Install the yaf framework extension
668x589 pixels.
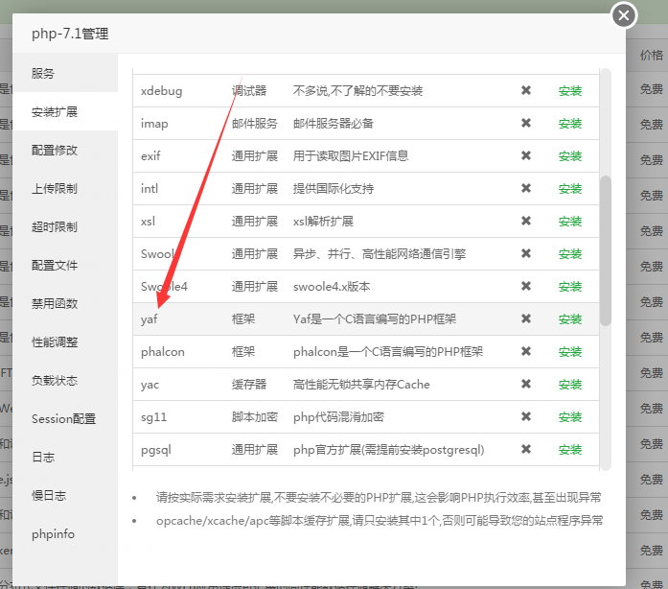(x=570, y=319)
